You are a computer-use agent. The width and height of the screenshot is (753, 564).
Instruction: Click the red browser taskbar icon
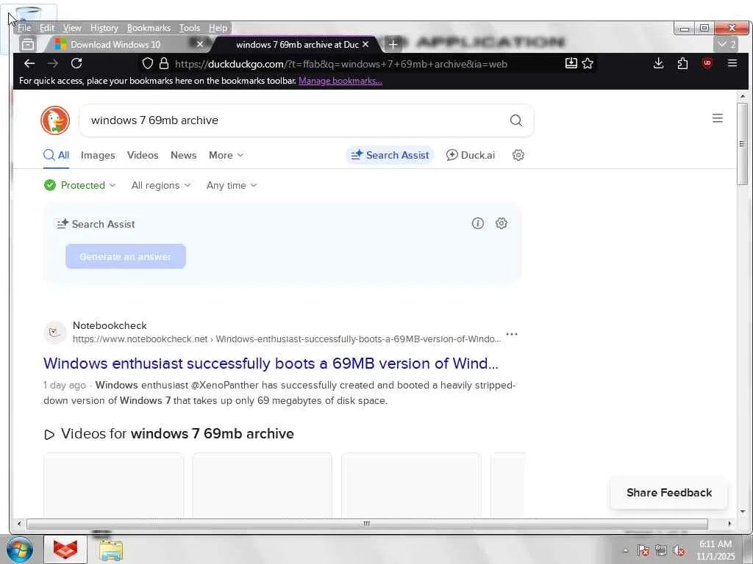click(x=65, y=549)
